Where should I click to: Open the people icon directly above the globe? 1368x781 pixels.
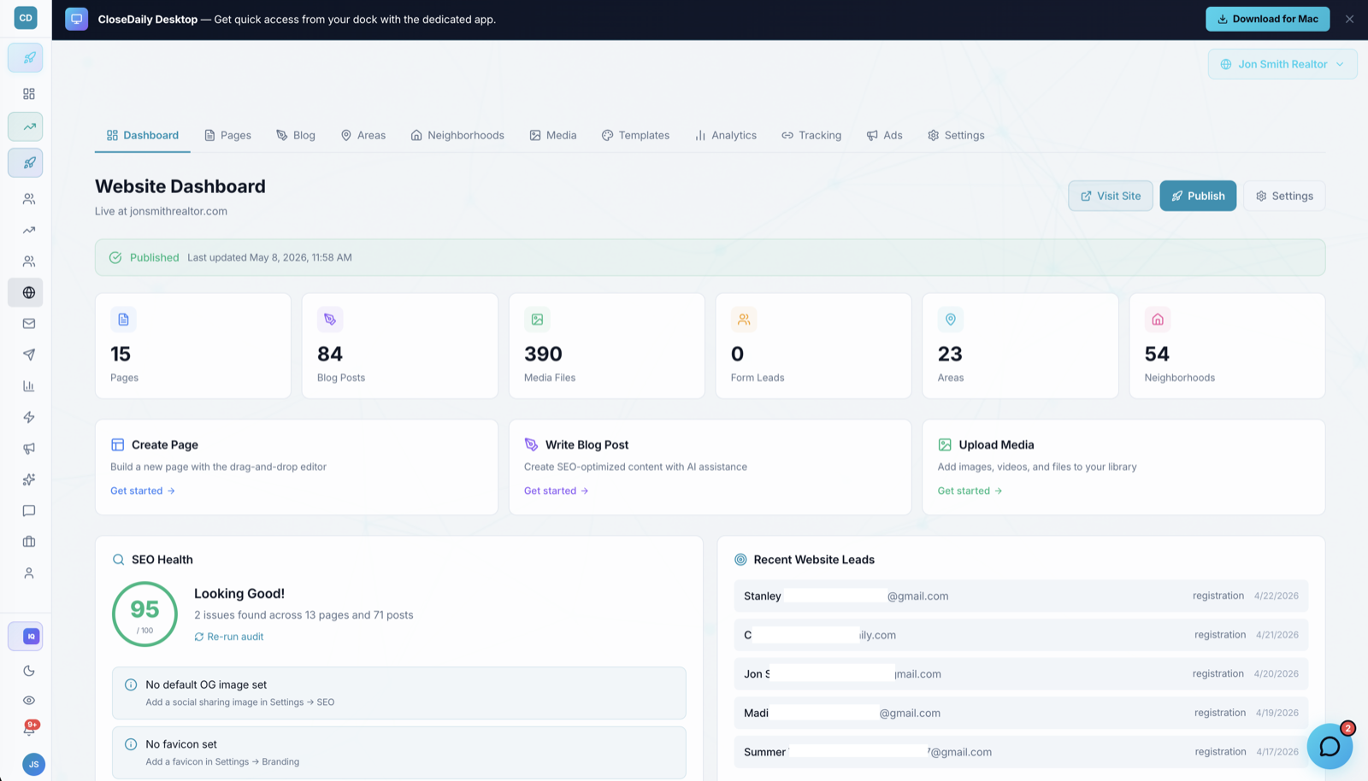click(29, 261)
